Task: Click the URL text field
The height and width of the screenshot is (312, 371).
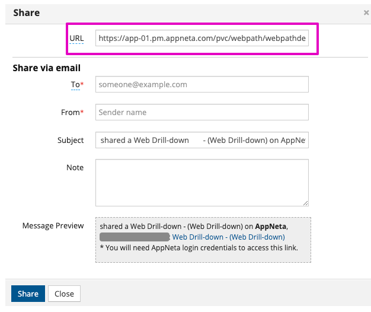Action: [x=202, y=38]
